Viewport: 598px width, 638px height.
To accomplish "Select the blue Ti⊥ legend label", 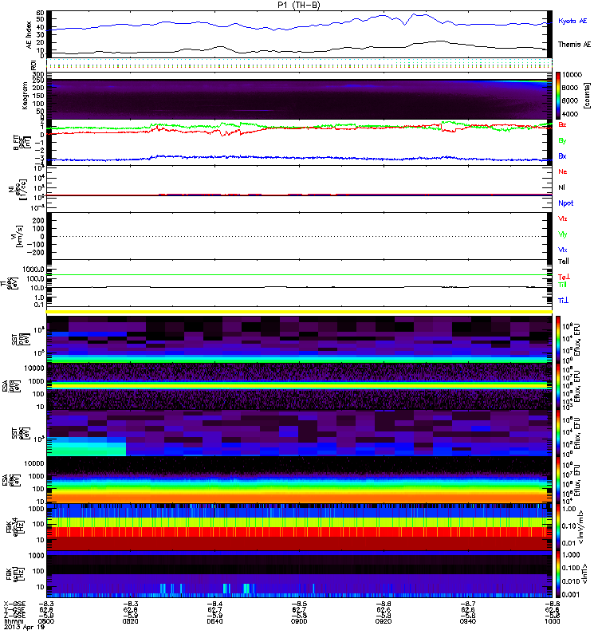I will click(x=563, y=301).
